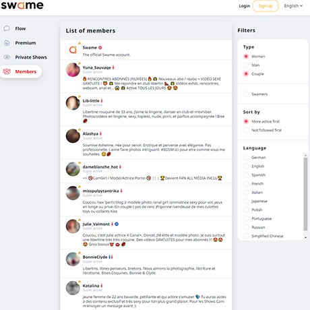Click the Members people icon
Viewport: 310px width, 310px height.
coord(7,71)
